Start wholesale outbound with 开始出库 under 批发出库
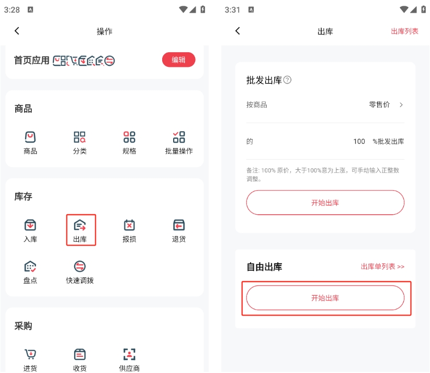Image resolution: width=430 pixels, height=373 pixels. 325,203
